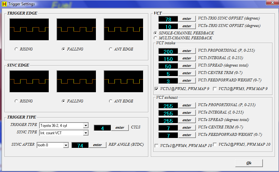Click enter for VCTi CENTRE TRIM
Screen dimensions: 279x172
click(187, 73)
